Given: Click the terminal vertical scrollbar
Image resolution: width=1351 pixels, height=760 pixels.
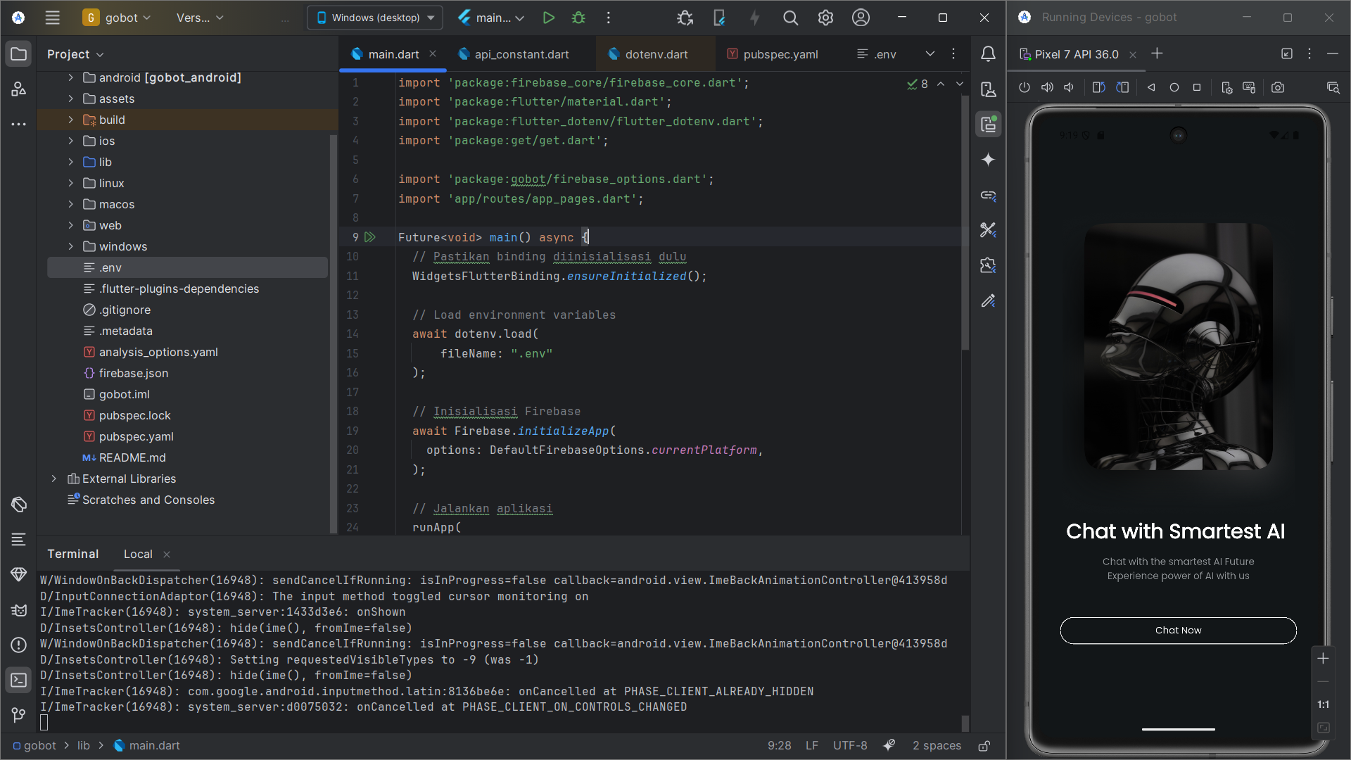Looking at the screenshot, I should click(965, 723).
